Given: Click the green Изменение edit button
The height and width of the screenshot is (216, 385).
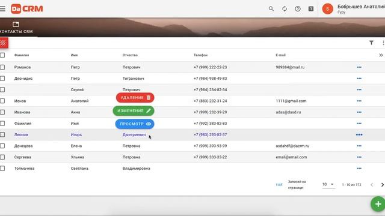Looking at the screenshot, I should coord(134,110).
